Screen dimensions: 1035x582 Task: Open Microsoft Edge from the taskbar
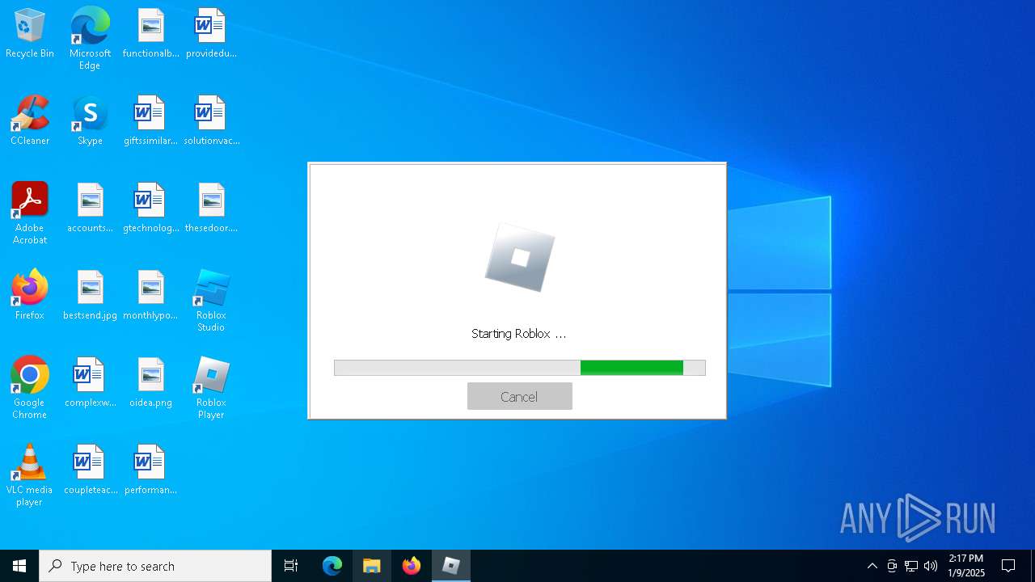pyautogui.click(x=332, y=566)
